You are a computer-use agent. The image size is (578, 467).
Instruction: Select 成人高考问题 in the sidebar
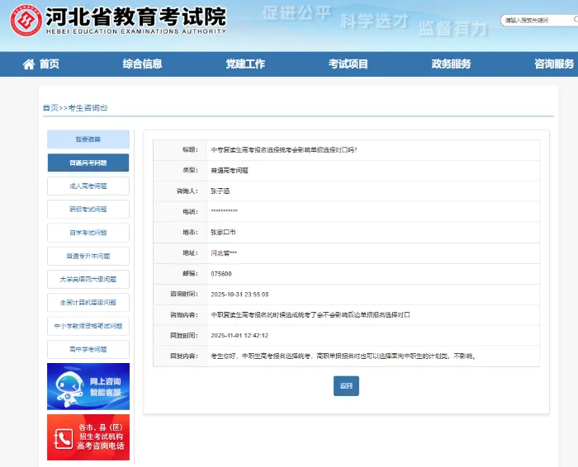coord(88,186)
